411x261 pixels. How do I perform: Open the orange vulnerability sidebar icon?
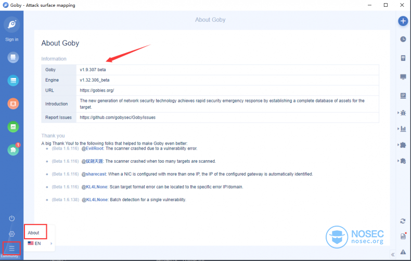pyautogui.click(x=13, y=103)
